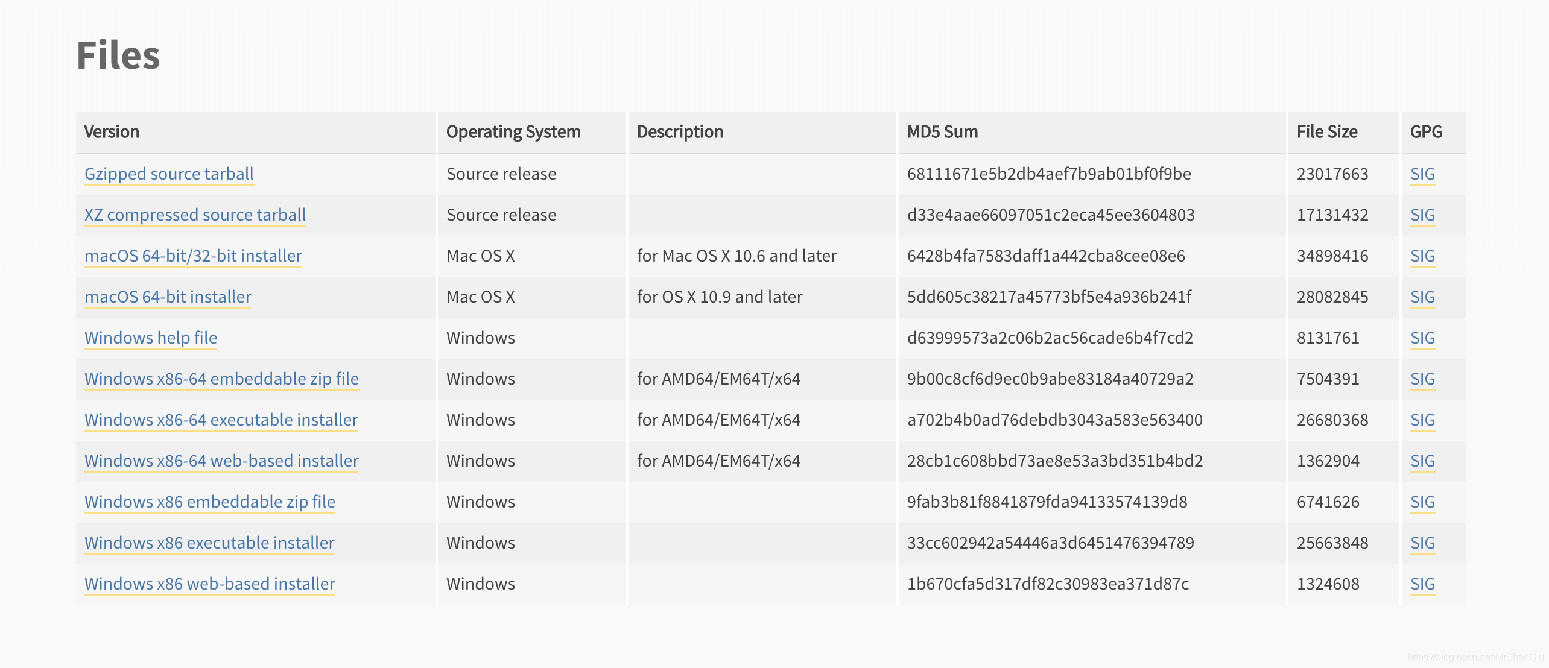This screenshot has height=668, width=1549.
Task: Click 'Mac OS X' in macOS 64-bit installer row
Action: (481, 297)
